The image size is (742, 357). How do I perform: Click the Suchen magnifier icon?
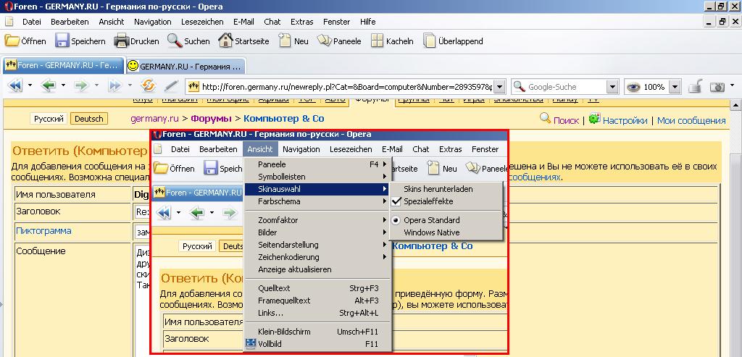[175, 41]
